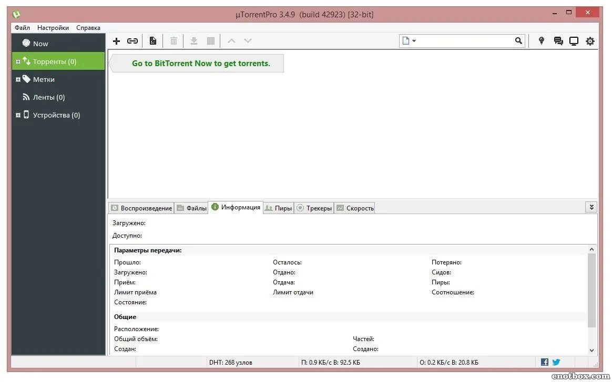Click the Доступно: label
Viewport: 612px width, 382px height.
(127, 236)
